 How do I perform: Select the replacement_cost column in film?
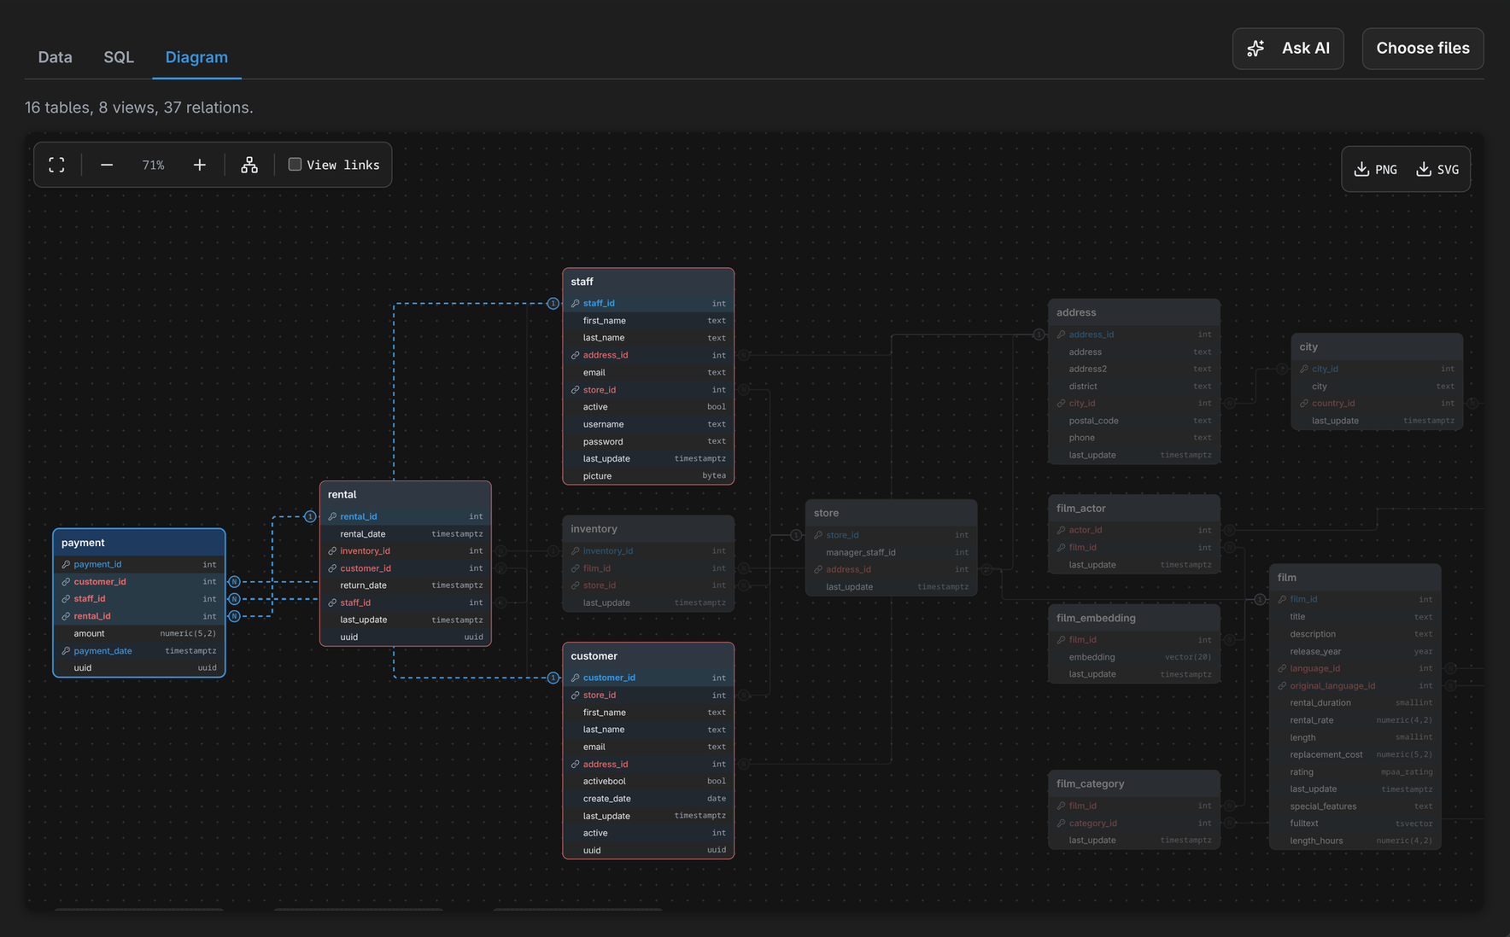pyautogui.click(x=1355, y=754)
